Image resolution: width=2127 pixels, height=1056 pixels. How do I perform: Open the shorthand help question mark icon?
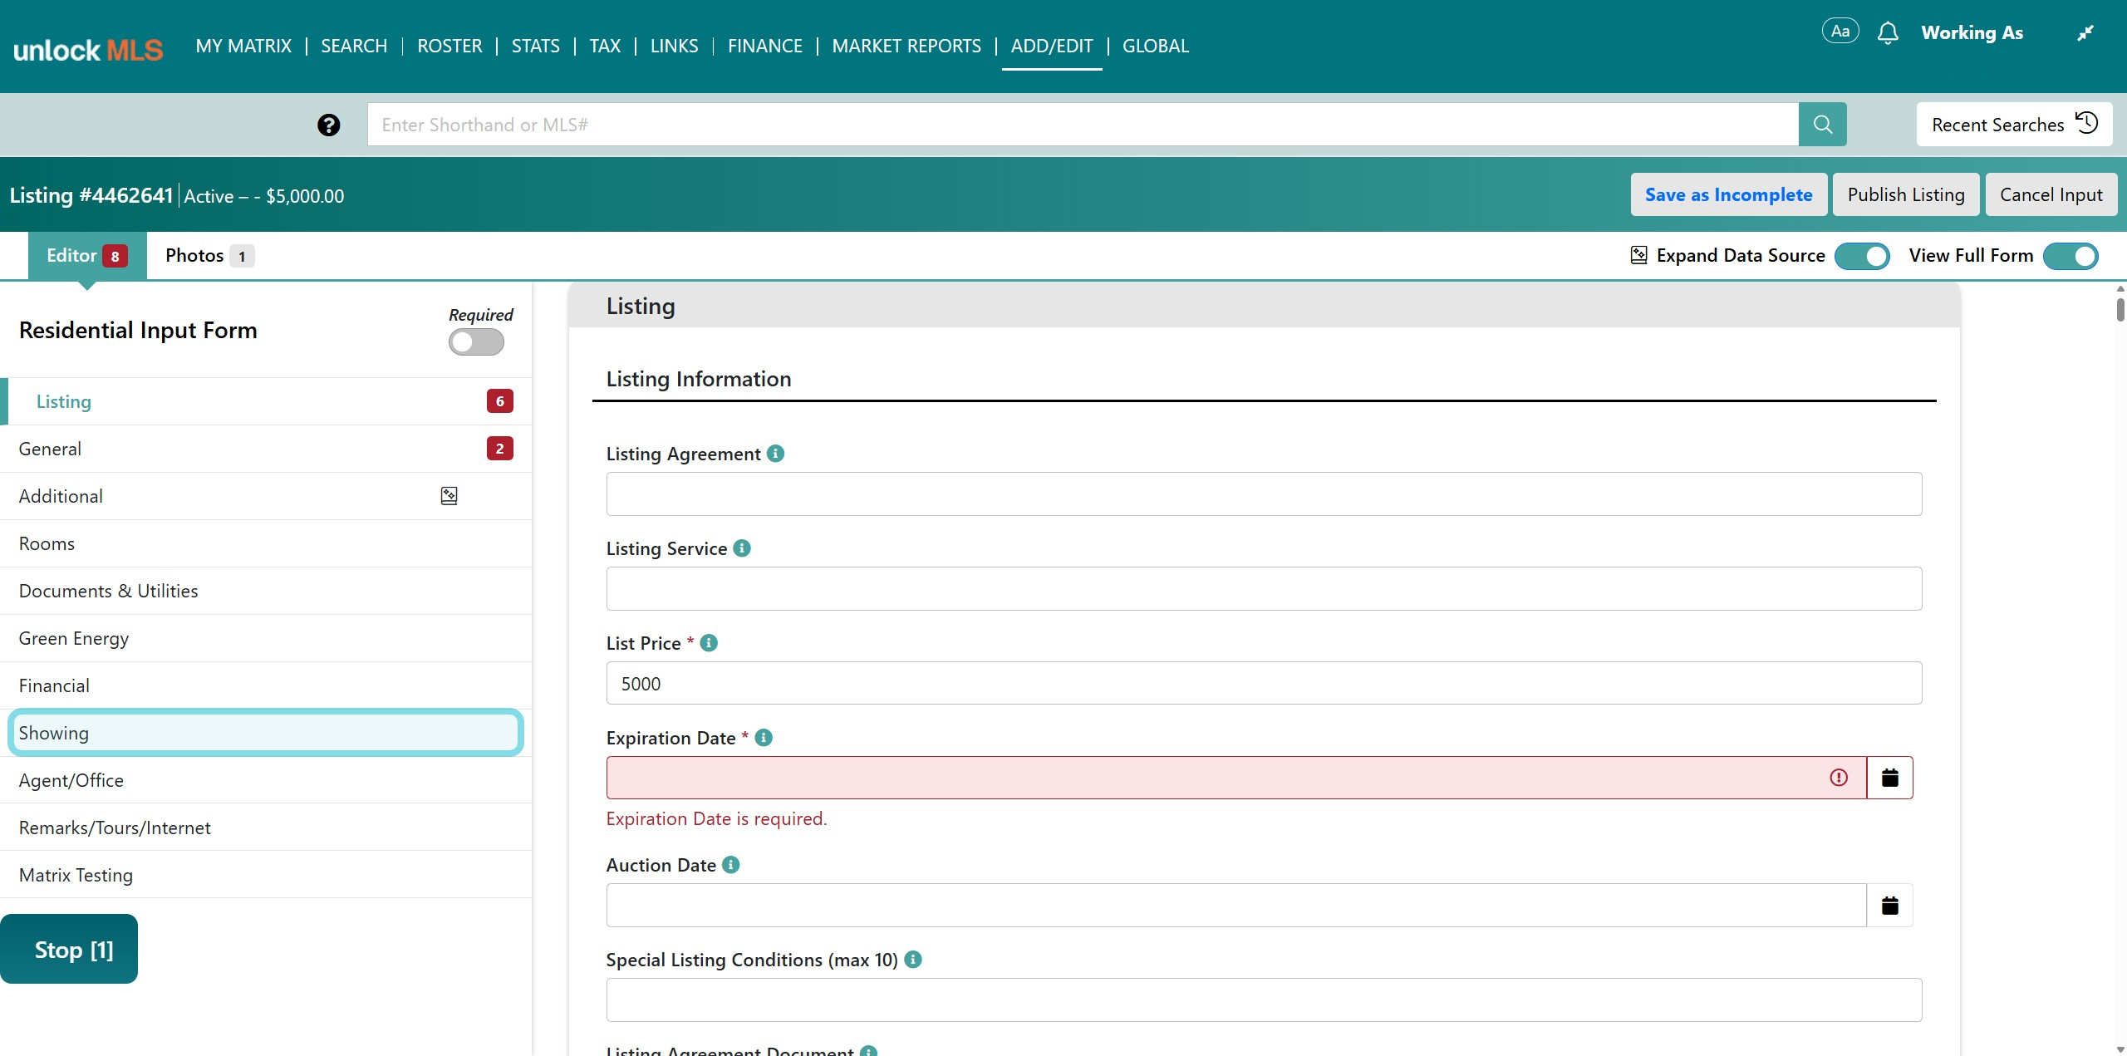(x=329, y=125)
